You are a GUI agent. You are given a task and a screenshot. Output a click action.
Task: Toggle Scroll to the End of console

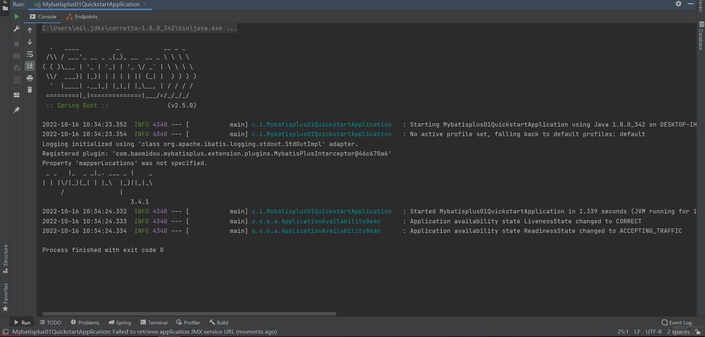[30, 66]
